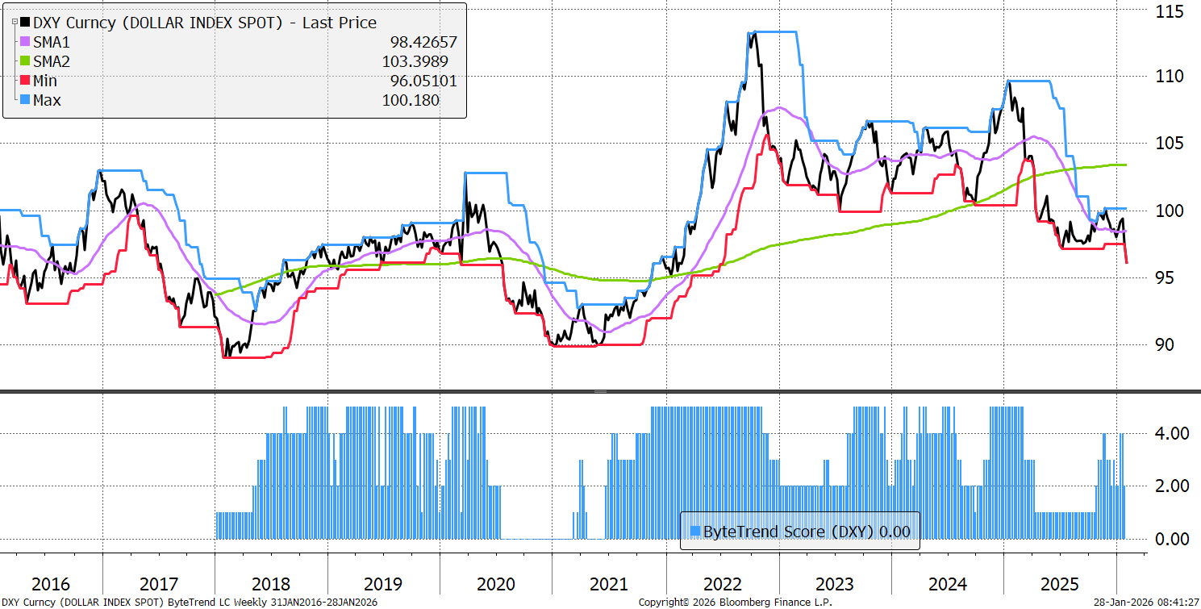This screenshot has width=1201, height=609.
Task: Click the 2020 year label on time axis
Action: [494, 584]
